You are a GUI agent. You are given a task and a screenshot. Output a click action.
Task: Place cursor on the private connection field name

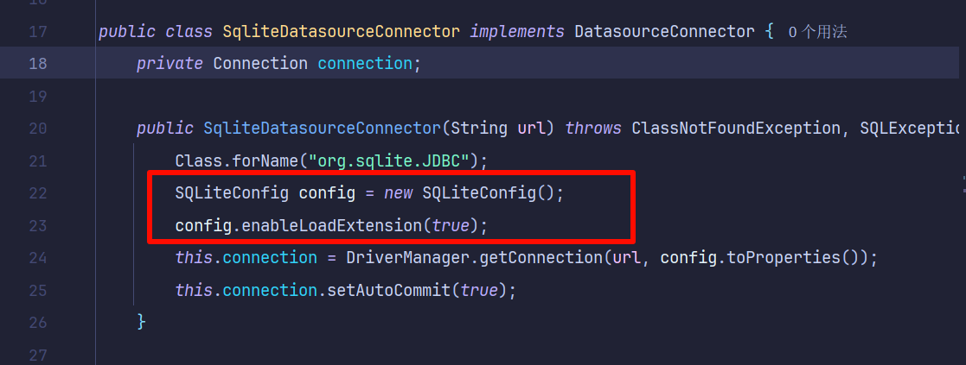364,63
